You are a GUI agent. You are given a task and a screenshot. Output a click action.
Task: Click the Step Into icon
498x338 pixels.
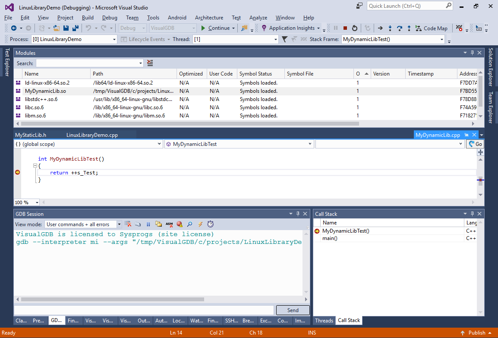[x=390, y=28]
